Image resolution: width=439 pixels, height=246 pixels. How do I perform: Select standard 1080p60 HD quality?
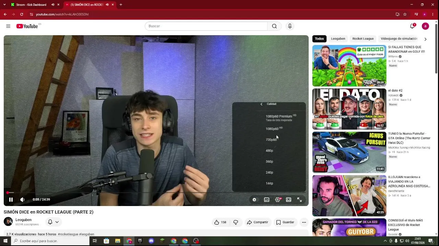tap(269, 129)
